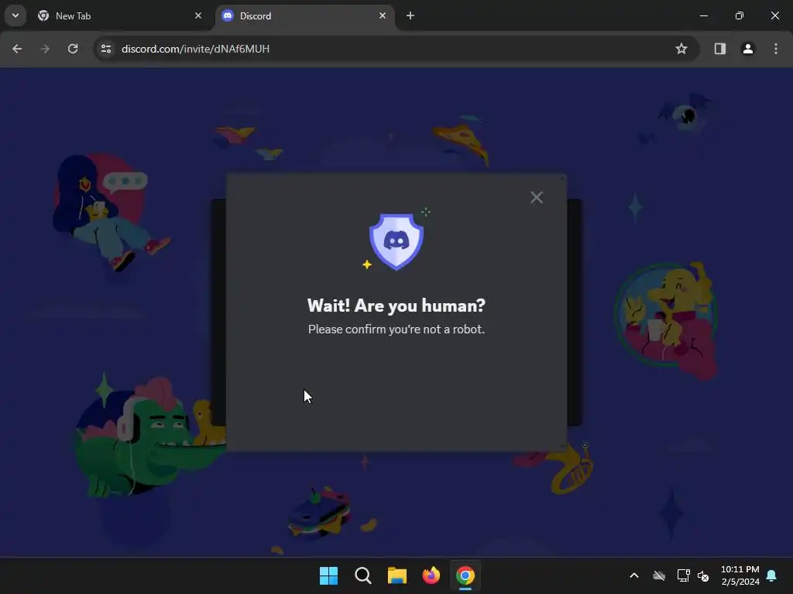Image resolution: width=793 pixels, height=594 pixels.
Task: Open the notification bell icon
Action: pos(772,575)
